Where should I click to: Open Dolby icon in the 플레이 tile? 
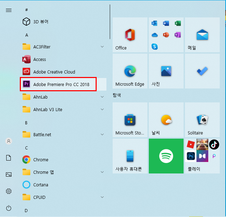[202, 156]
